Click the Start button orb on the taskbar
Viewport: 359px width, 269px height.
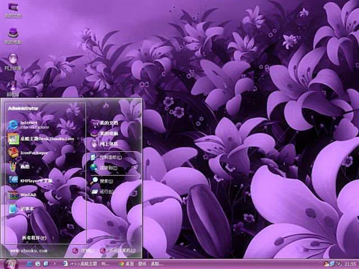pos(11,264)
